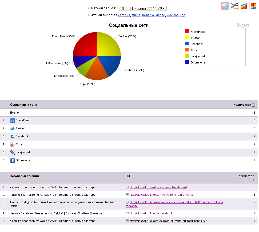The image size is (259, 232).
Task: Click help icon under page titles Количество
Action: (254, 180)
